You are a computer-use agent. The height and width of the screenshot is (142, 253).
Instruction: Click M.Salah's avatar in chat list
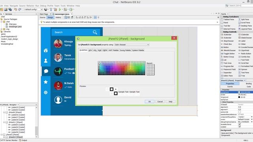point(58,86)
